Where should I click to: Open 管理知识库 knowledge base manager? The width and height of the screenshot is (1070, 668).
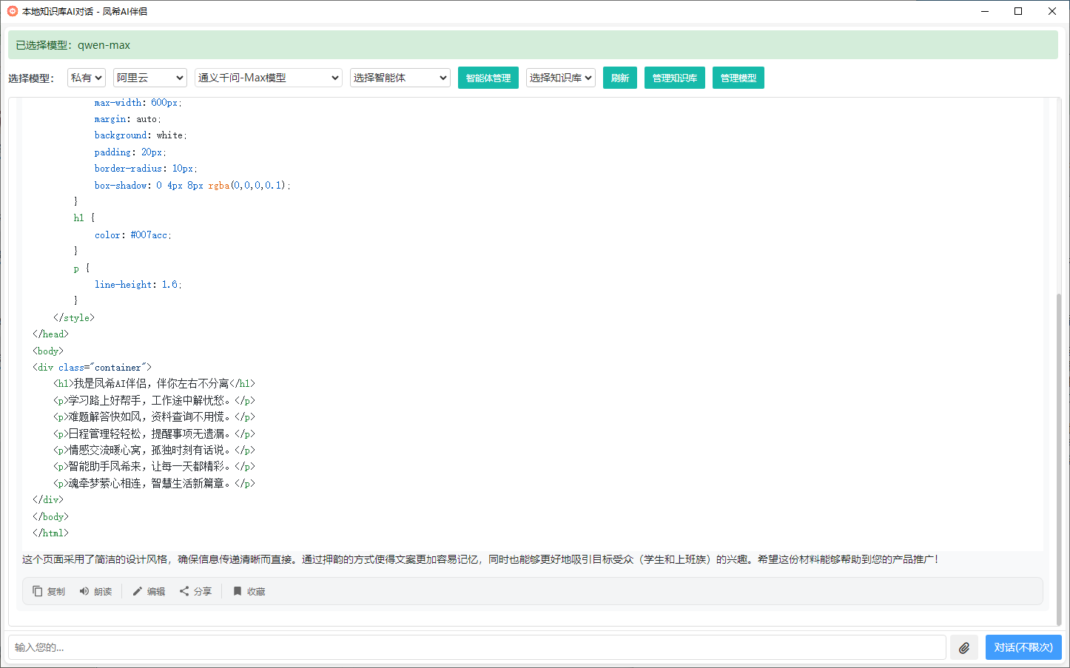674,78
